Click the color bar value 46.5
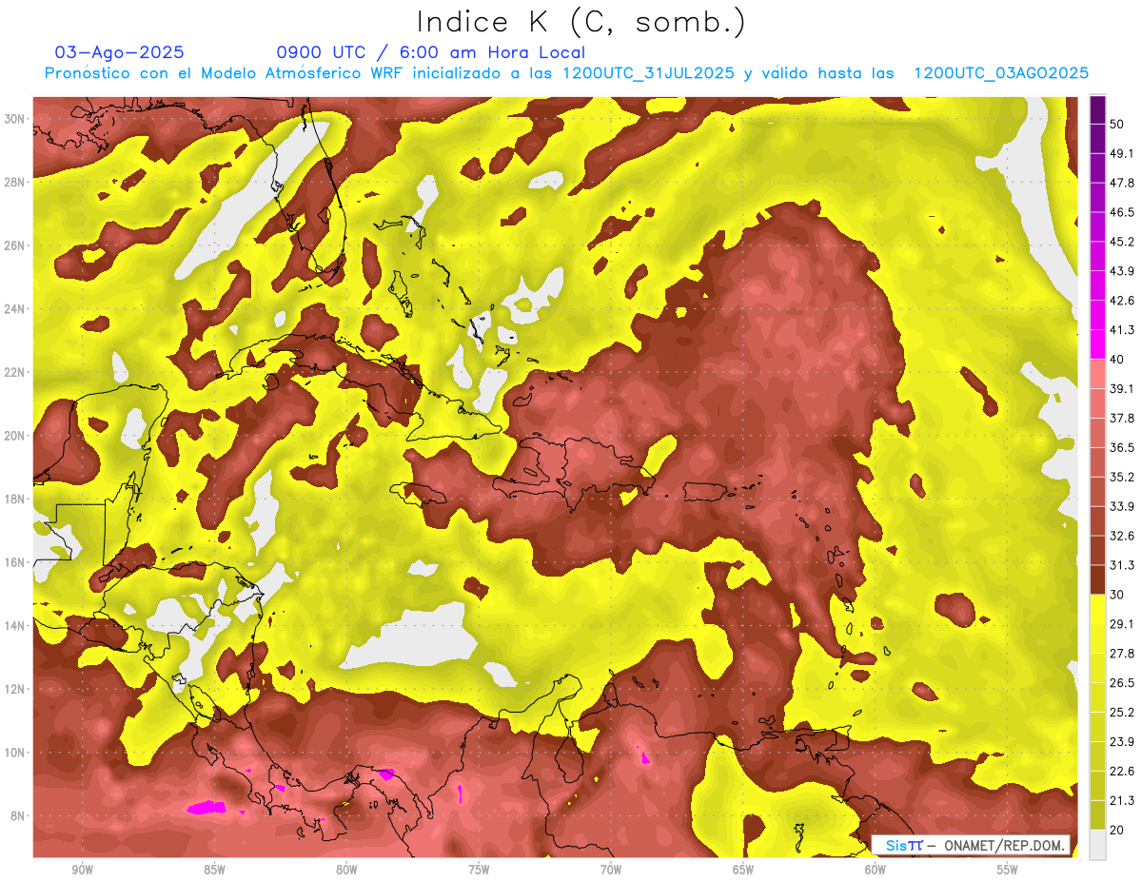 (1121, 212)
